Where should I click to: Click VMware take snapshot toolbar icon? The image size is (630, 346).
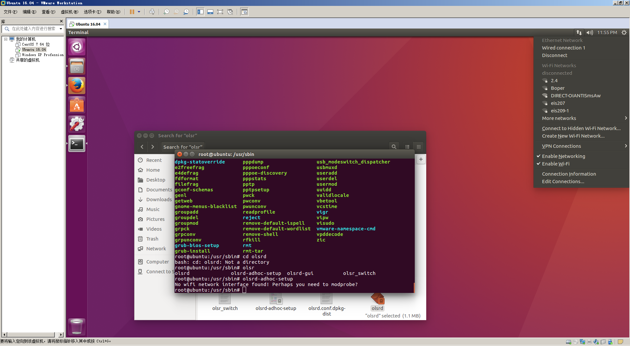coord(166,12)
